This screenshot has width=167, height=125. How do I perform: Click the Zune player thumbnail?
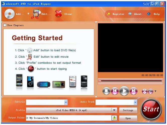(59, 84)
